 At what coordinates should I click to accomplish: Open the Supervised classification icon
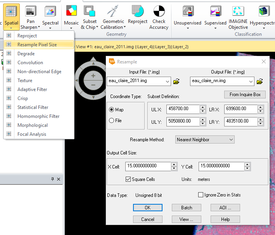coord(216,11)
